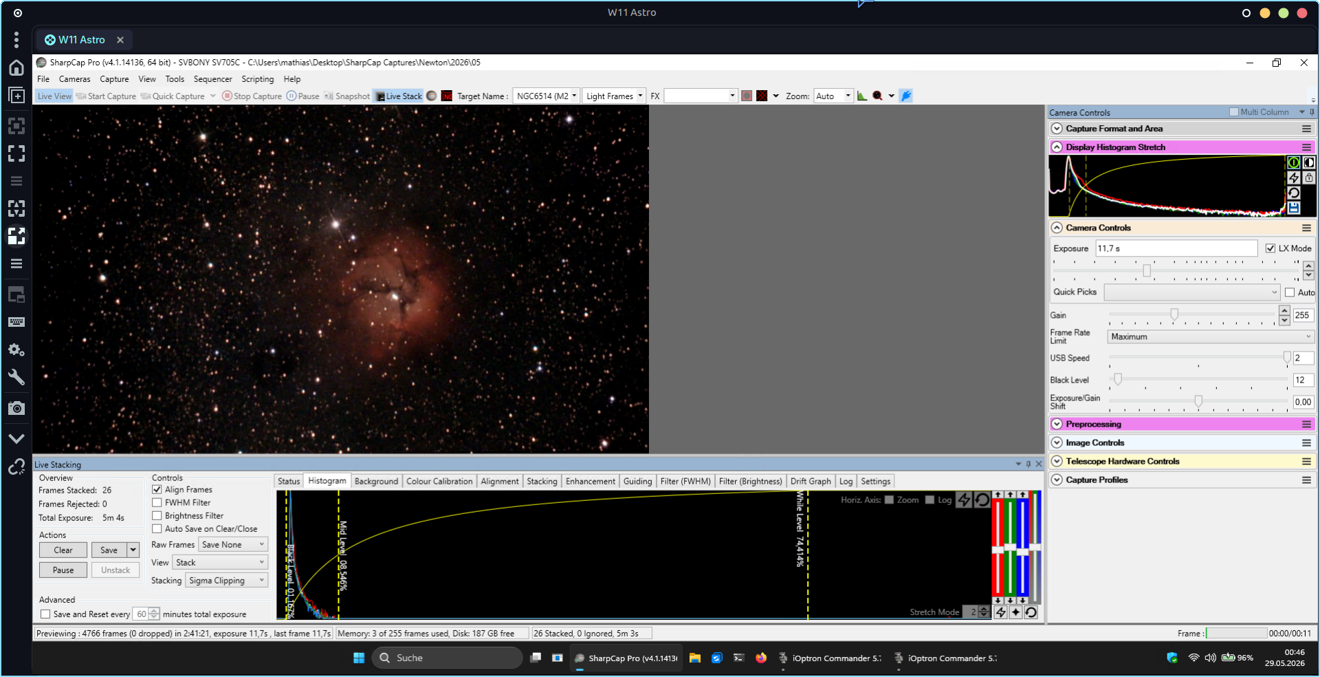The image size is (1320, 677).
Task: Open the Sequencer menu
Action: coord(212,79)
